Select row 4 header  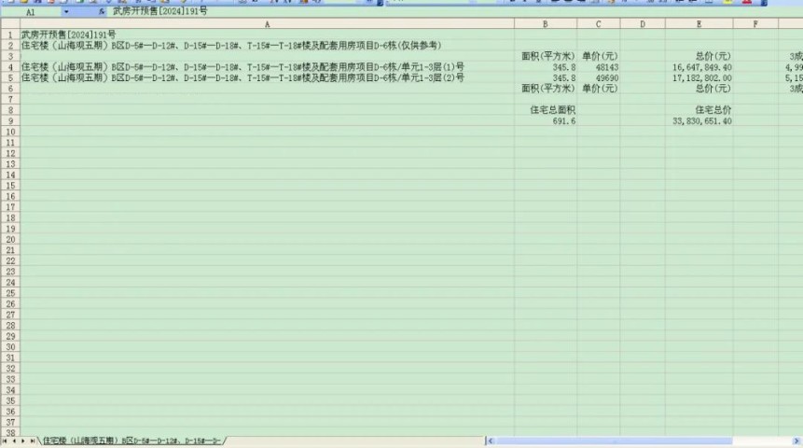[10, 67]
